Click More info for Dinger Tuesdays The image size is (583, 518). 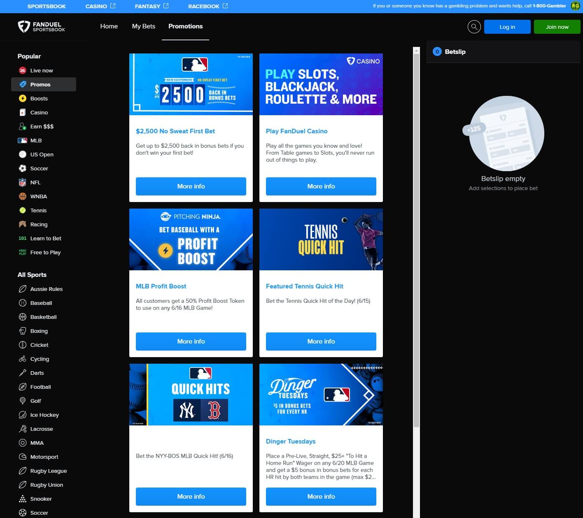point(321,497)
